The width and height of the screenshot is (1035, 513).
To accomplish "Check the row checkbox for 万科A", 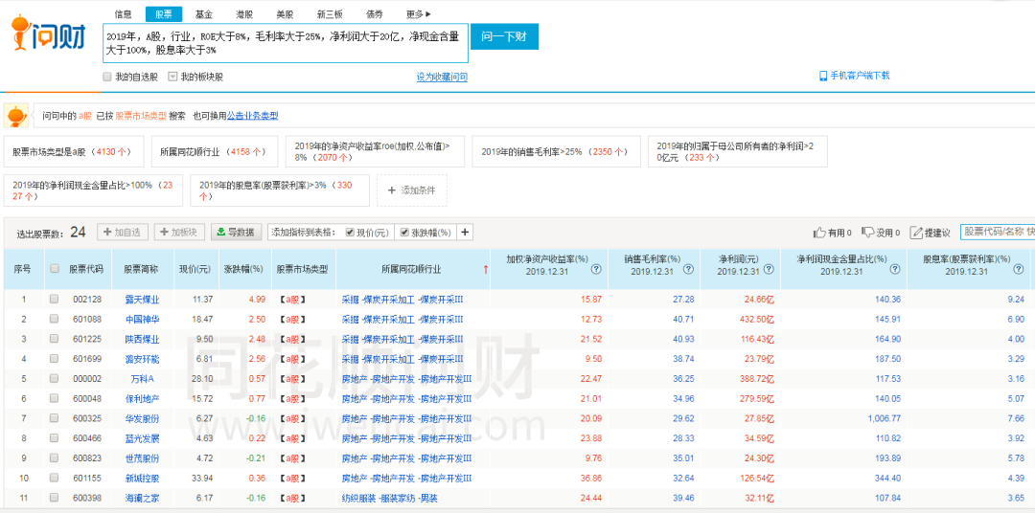I will point(54,379).
